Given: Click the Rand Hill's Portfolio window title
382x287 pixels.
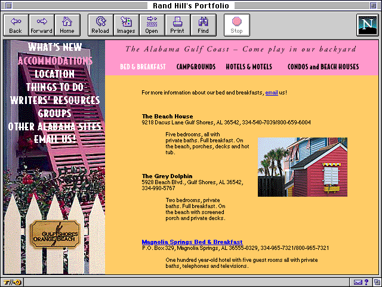Looking at the screenshot, I should [191, 5].
